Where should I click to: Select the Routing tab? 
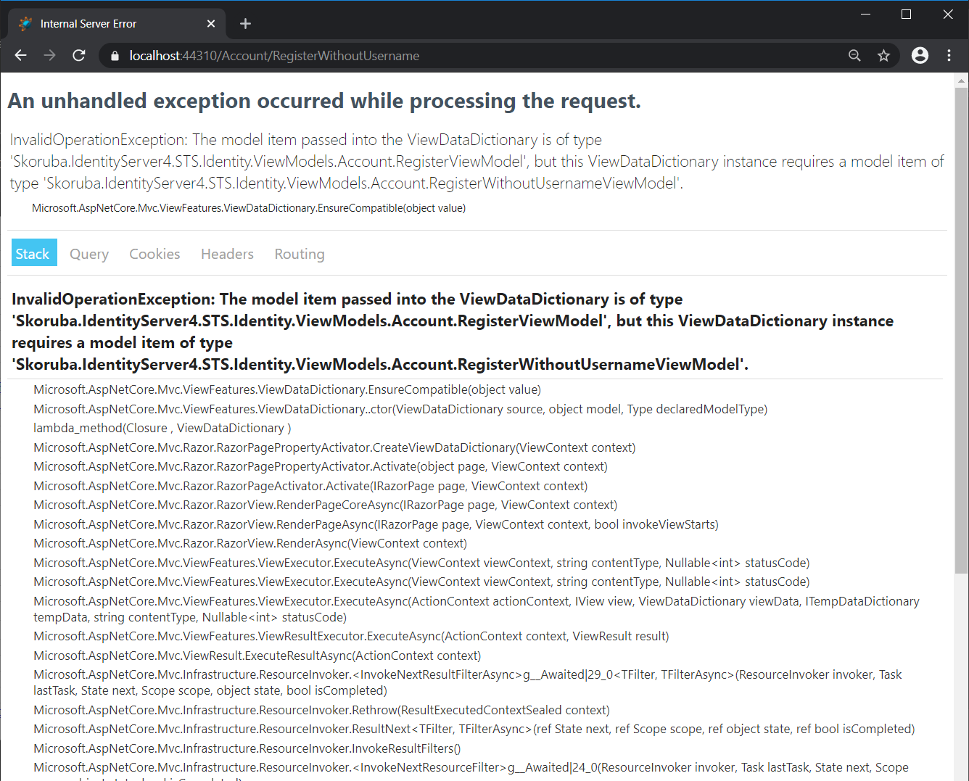[x=299, y=254]
